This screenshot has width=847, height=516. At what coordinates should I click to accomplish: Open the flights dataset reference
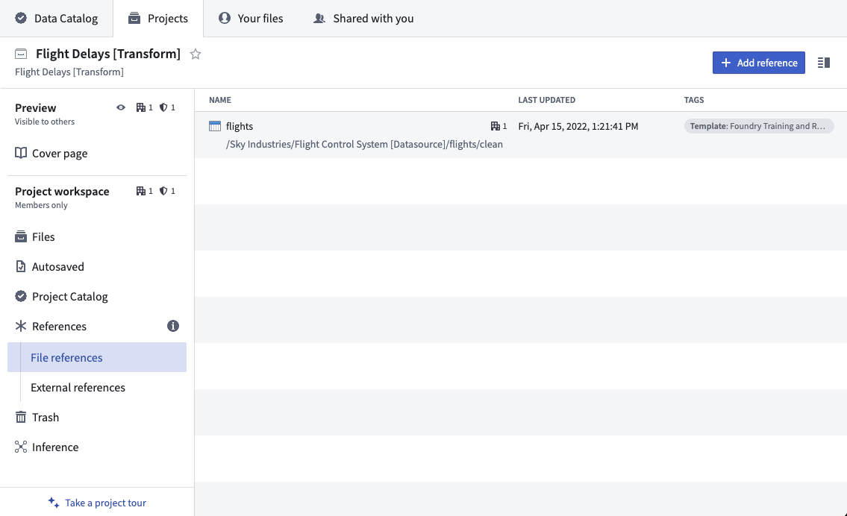(240, 126)
